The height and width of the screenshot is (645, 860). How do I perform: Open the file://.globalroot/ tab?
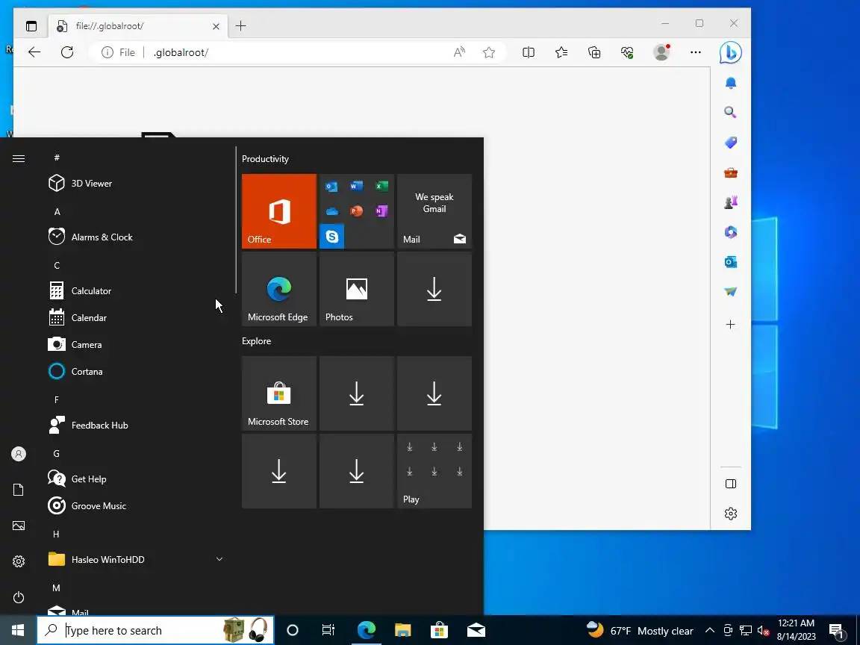[x=138, y=26]
